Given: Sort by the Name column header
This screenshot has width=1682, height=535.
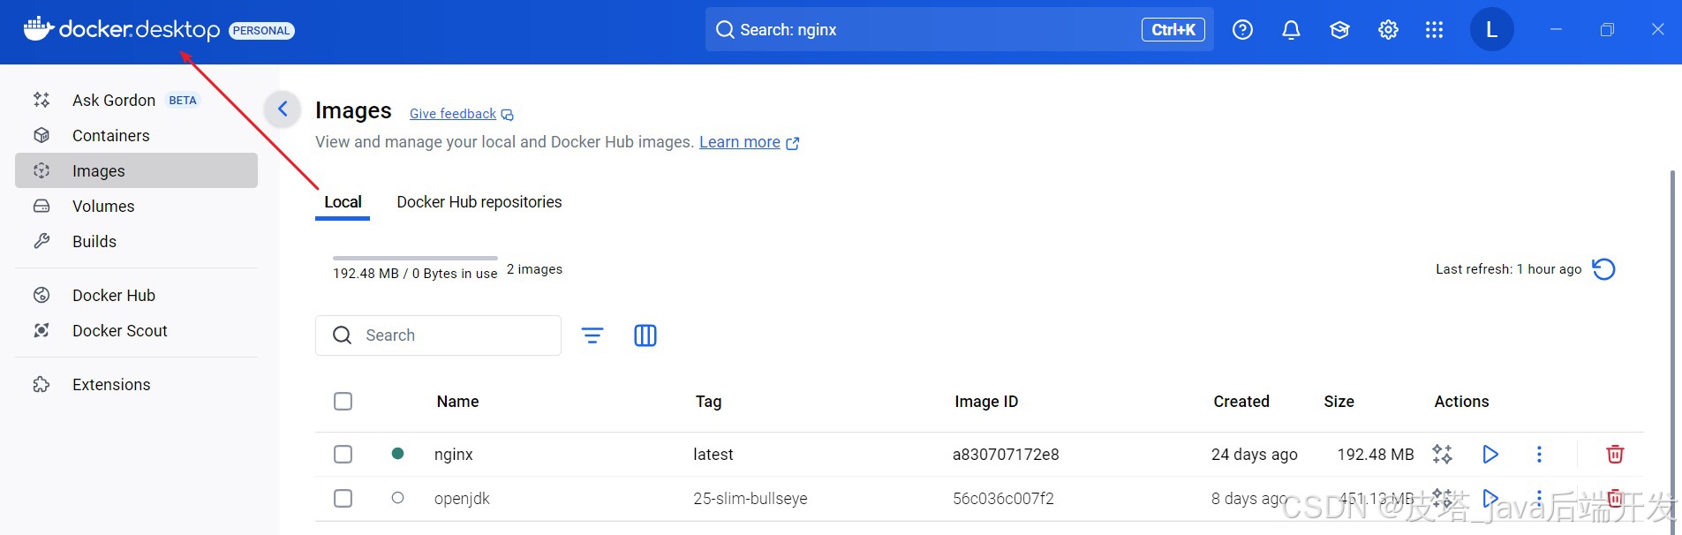Looking at the screenshot, I should (x=457, y=402).
